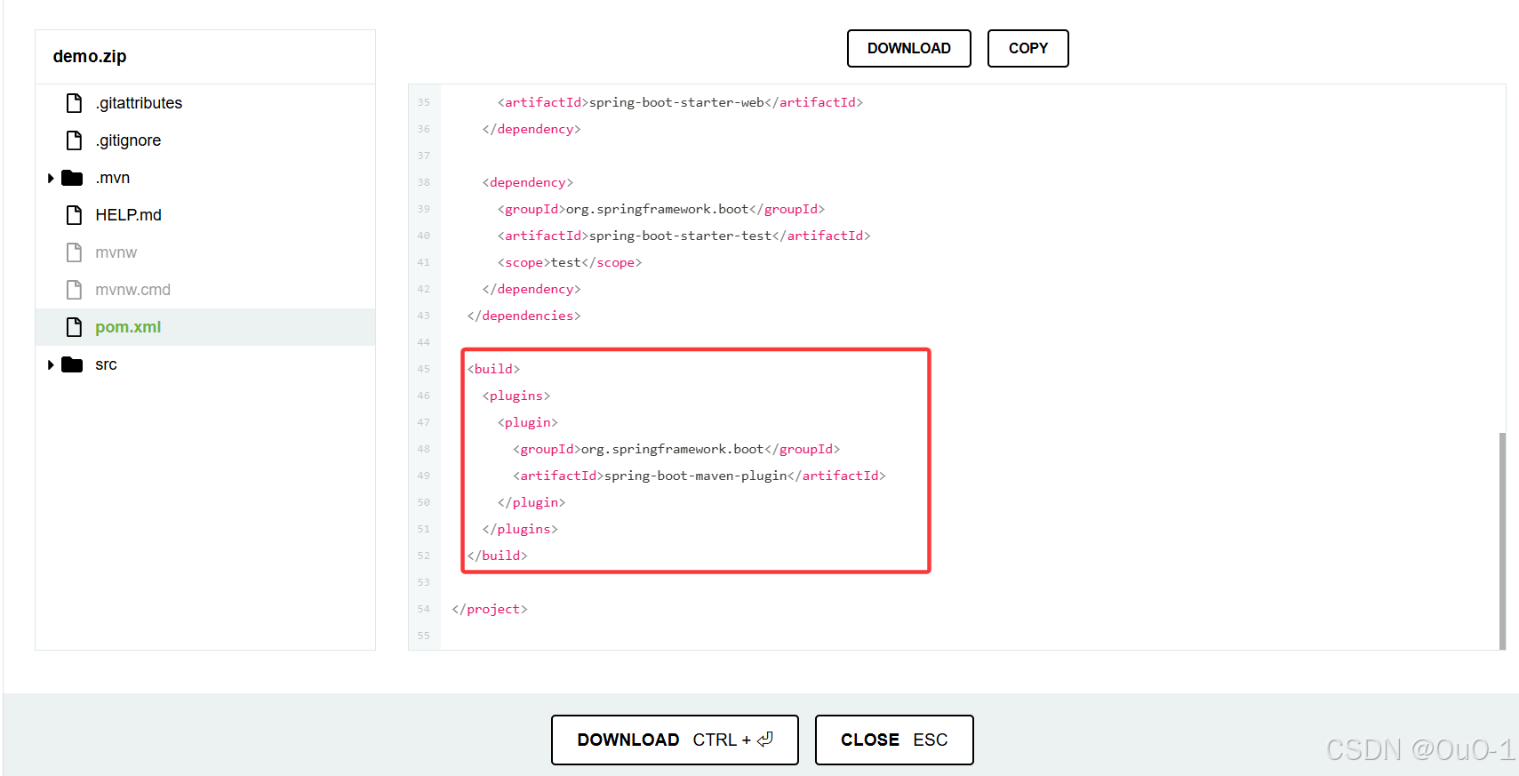Click the pom.xml file icon
Viewport: 1519px width, 776px height.
[x=75, y=327]
